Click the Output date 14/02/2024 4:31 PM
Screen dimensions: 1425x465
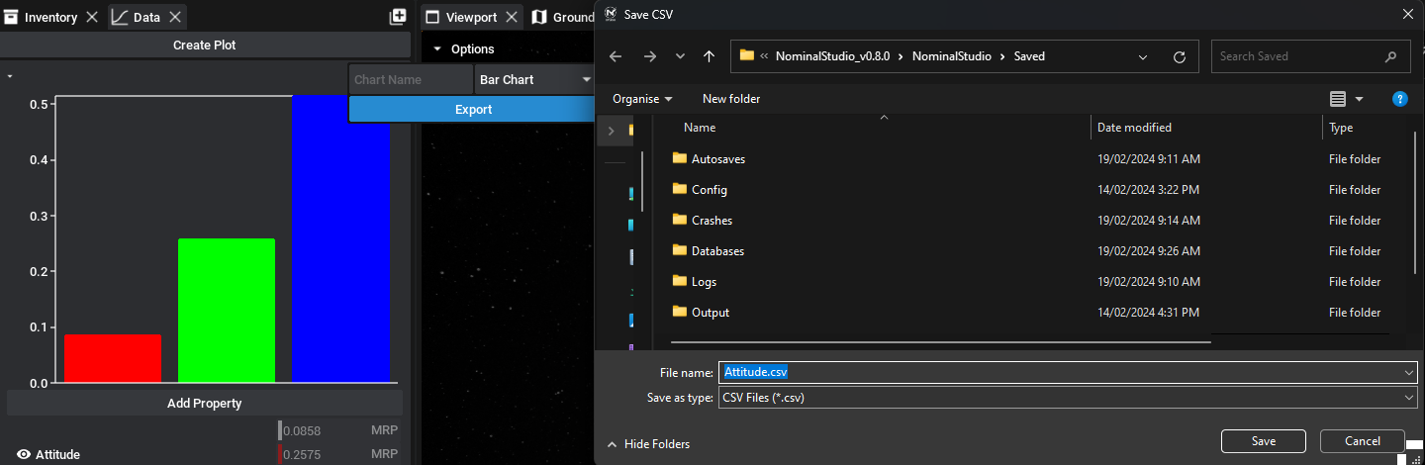(x=1148, y=313)
